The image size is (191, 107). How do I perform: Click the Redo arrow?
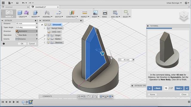30,3
